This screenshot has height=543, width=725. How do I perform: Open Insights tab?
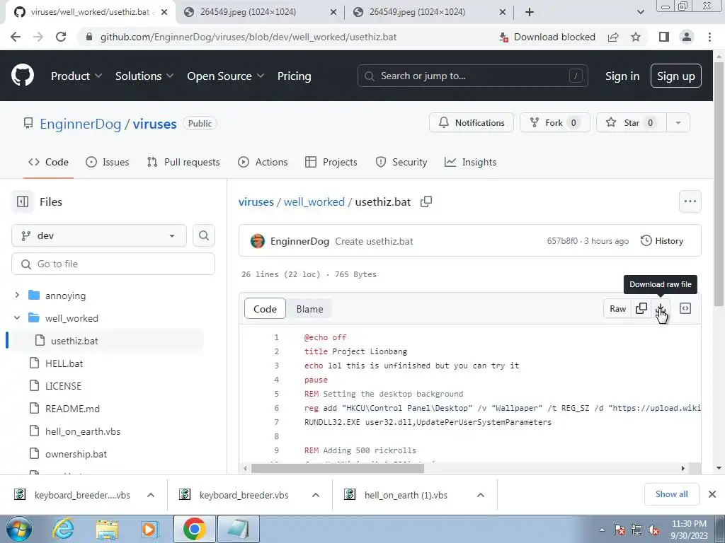(470, 162)
